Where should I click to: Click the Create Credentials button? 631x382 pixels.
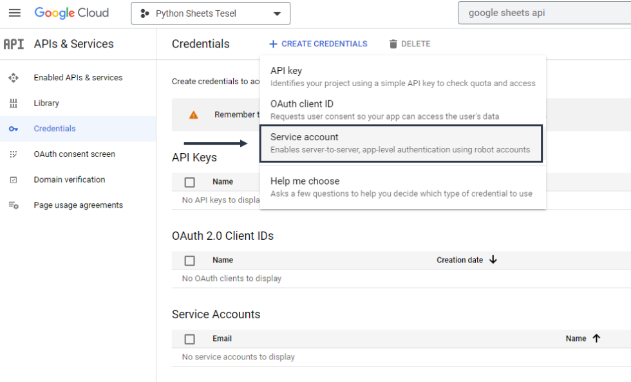[318, 44]
